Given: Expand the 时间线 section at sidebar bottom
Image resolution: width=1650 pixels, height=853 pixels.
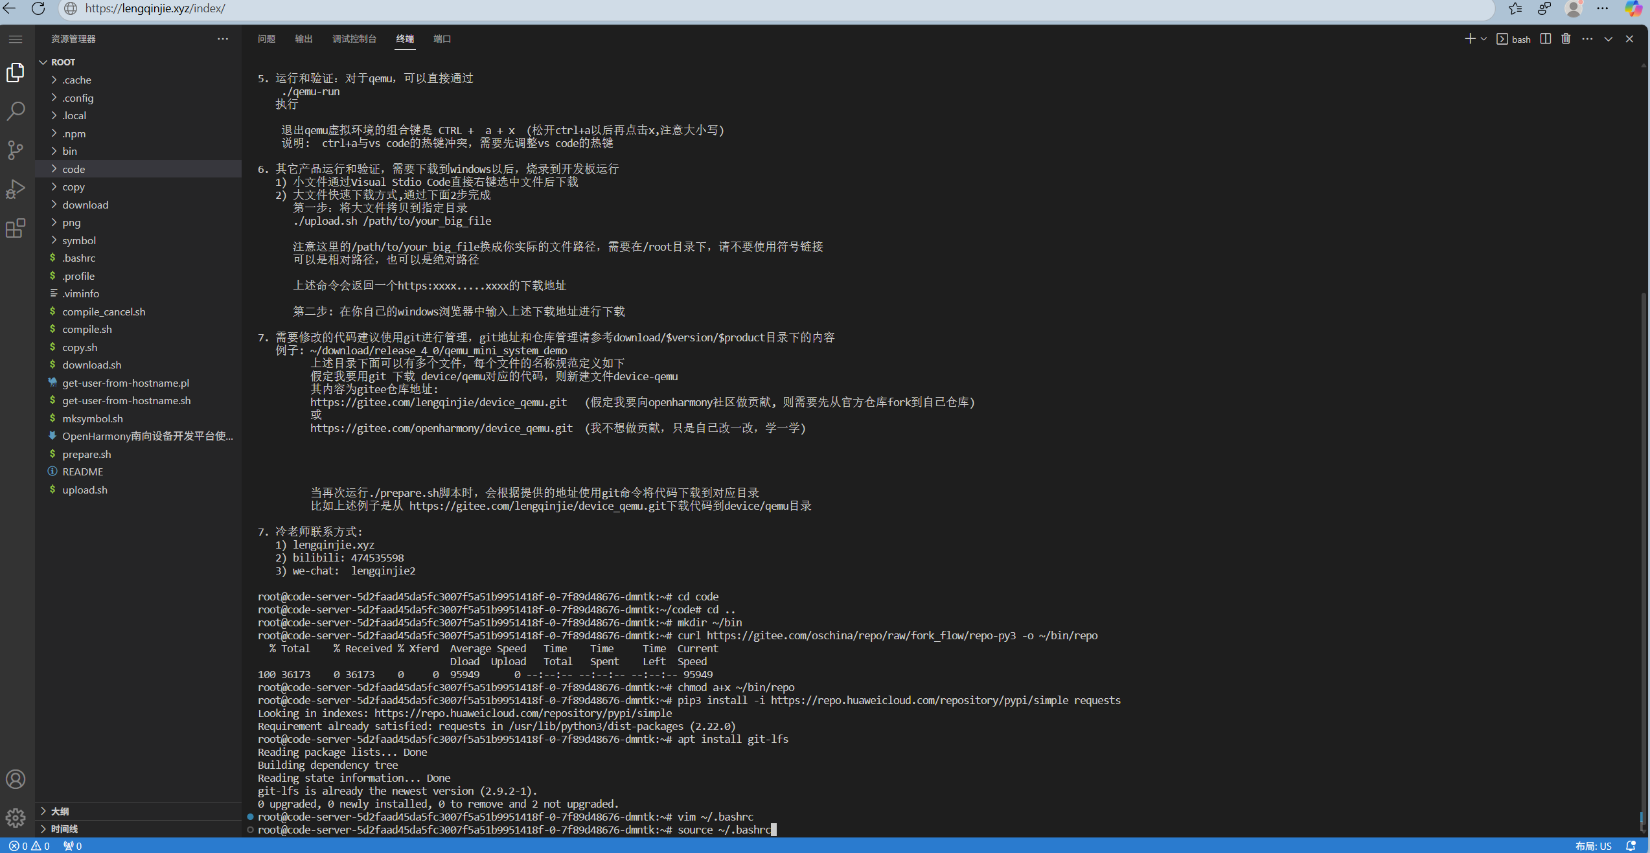Looking at the screenshot, I should point(64,828).
